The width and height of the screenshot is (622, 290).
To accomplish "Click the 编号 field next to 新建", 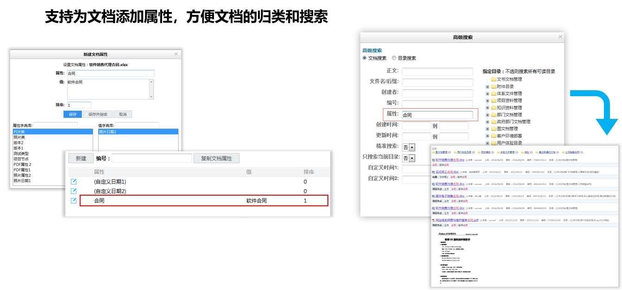I will point(152,158).
